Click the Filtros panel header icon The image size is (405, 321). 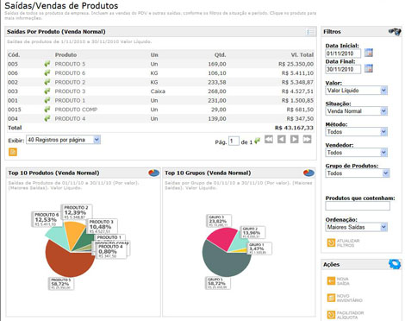pos(395,31)
